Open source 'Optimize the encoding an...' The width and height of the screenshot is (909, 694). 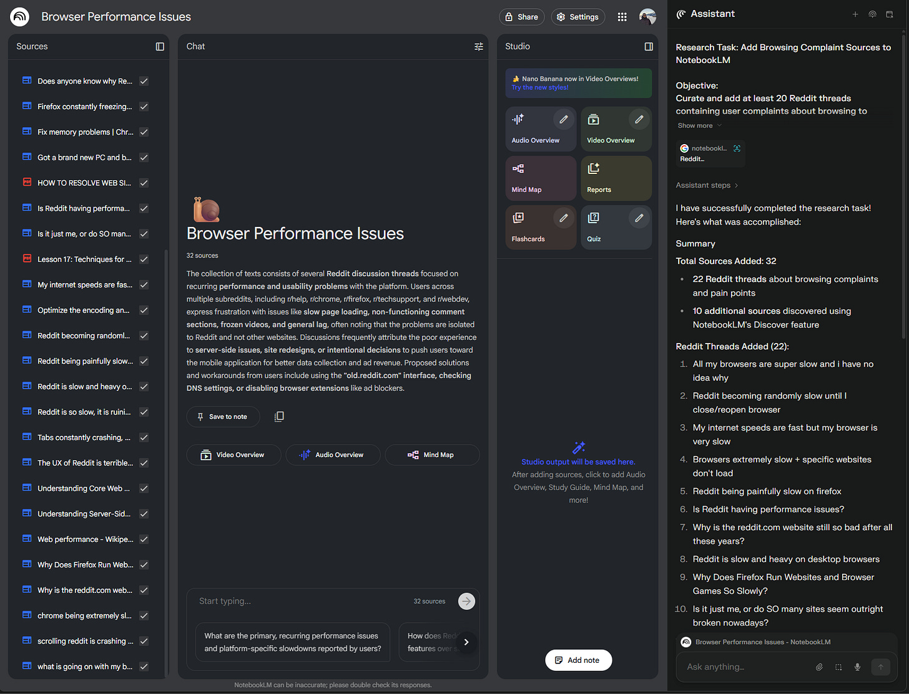(84, 310)
